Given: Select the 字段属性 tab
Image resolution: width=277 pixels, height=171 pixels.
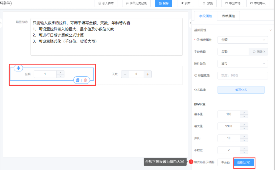Looking at the screenshot, I should tap(206, 16).
